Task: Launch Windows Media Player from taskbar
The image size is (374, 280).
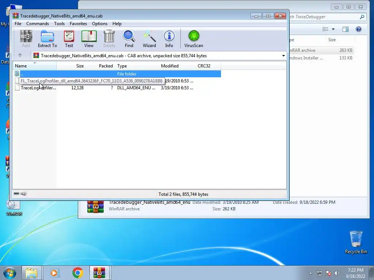Action: pos(54,273)
